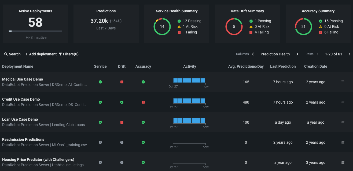
Task: Click Add deployment button
Action: point(41,54)
